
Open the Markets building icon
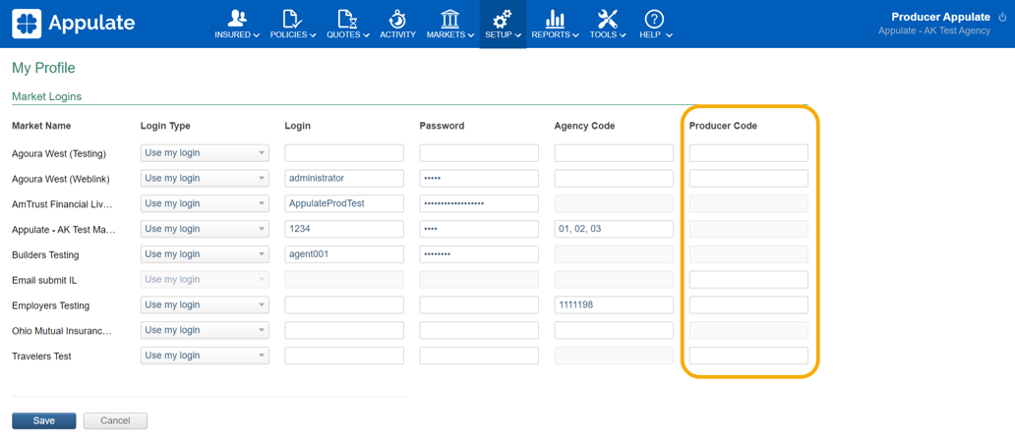coord(449,19)
